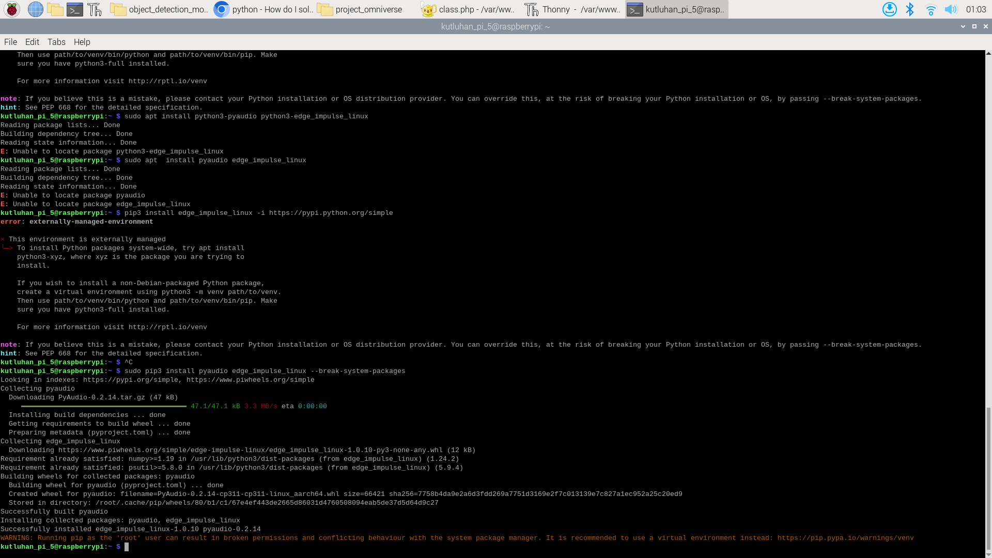Screen dimensions: 992x558
Task: Click the command 'pip3 install edge_impulse_linux -i https://pypi.python.org/simple'
Action: click(259, 213)
